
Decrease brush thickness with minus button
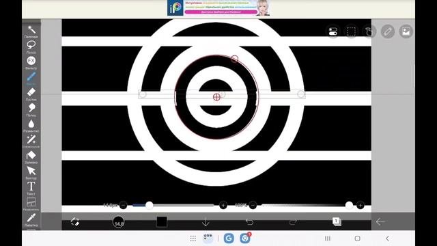(123, 205)
